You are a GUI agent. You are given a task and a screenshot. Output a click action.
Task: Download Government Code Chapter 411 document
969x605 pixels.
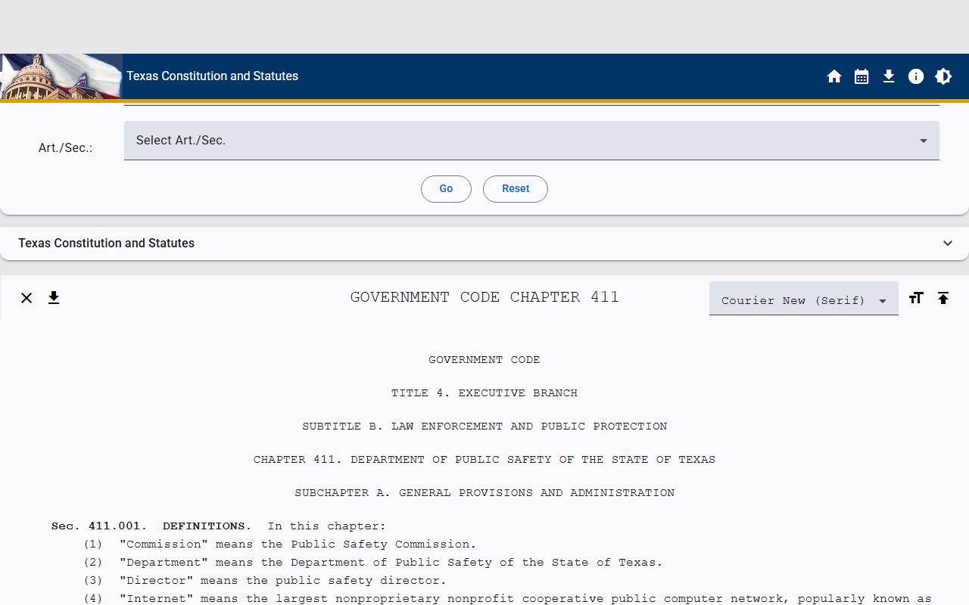(x=54, y=298)
